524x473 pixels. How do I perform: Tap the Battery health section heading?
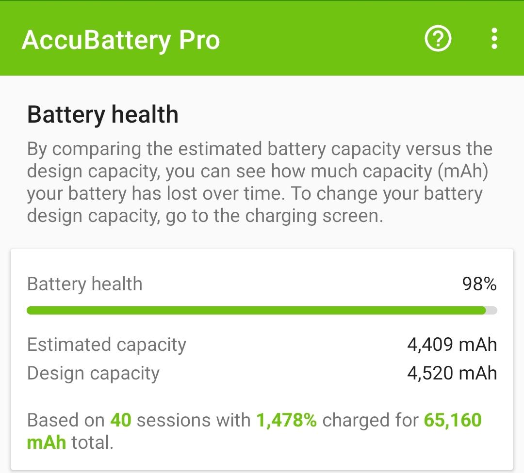pos(102,114)
